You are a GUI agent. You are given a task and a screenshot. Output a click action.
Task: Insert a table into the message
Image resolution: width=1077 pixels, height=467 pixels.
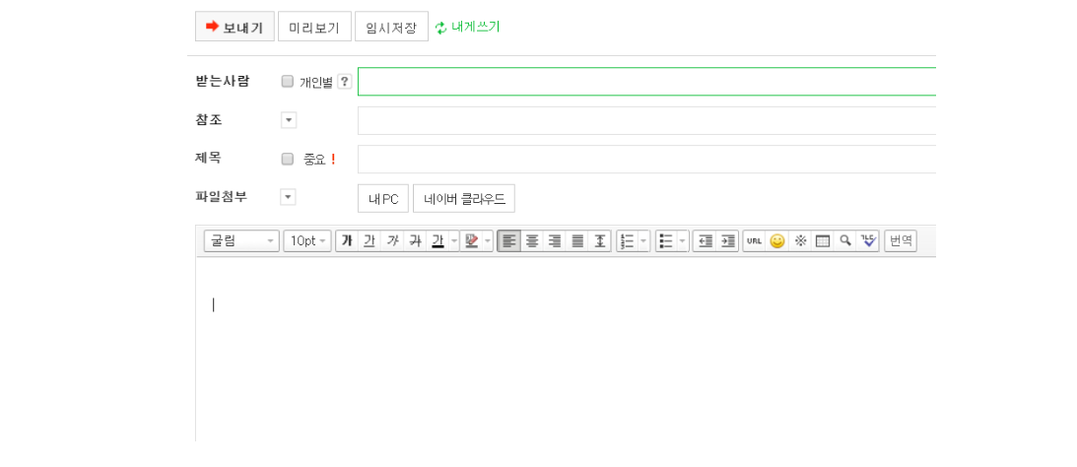[x=822, y=241]
